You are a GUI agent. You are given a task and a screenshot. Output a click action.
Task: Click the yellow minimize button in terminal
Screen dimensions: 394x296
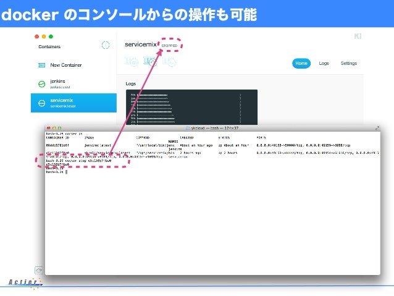[x=54, y=128]
